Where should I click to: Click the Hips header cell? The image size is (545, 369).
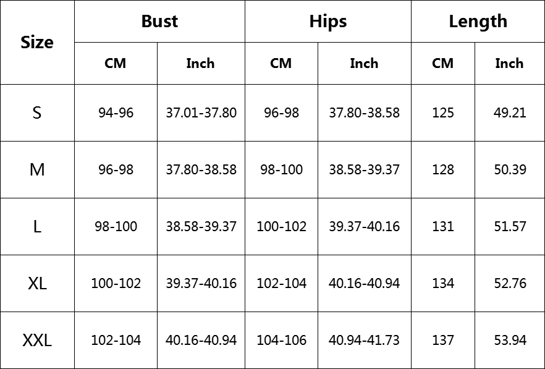(x=327, y=21)
